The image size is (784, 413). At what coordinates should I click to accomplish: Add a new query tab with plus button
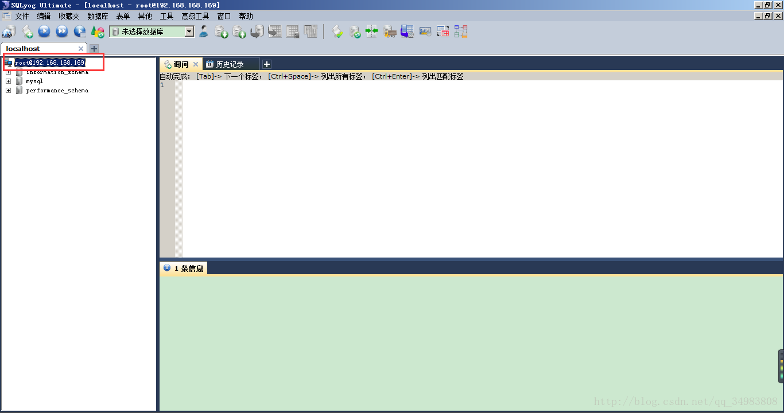266,64
